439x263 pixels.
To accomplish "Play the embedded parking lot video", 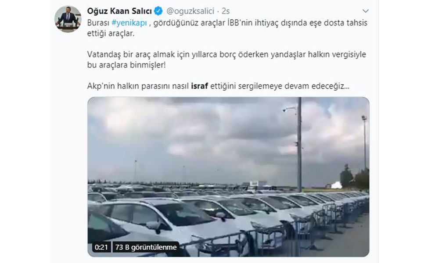I will (x=228, y=177).
